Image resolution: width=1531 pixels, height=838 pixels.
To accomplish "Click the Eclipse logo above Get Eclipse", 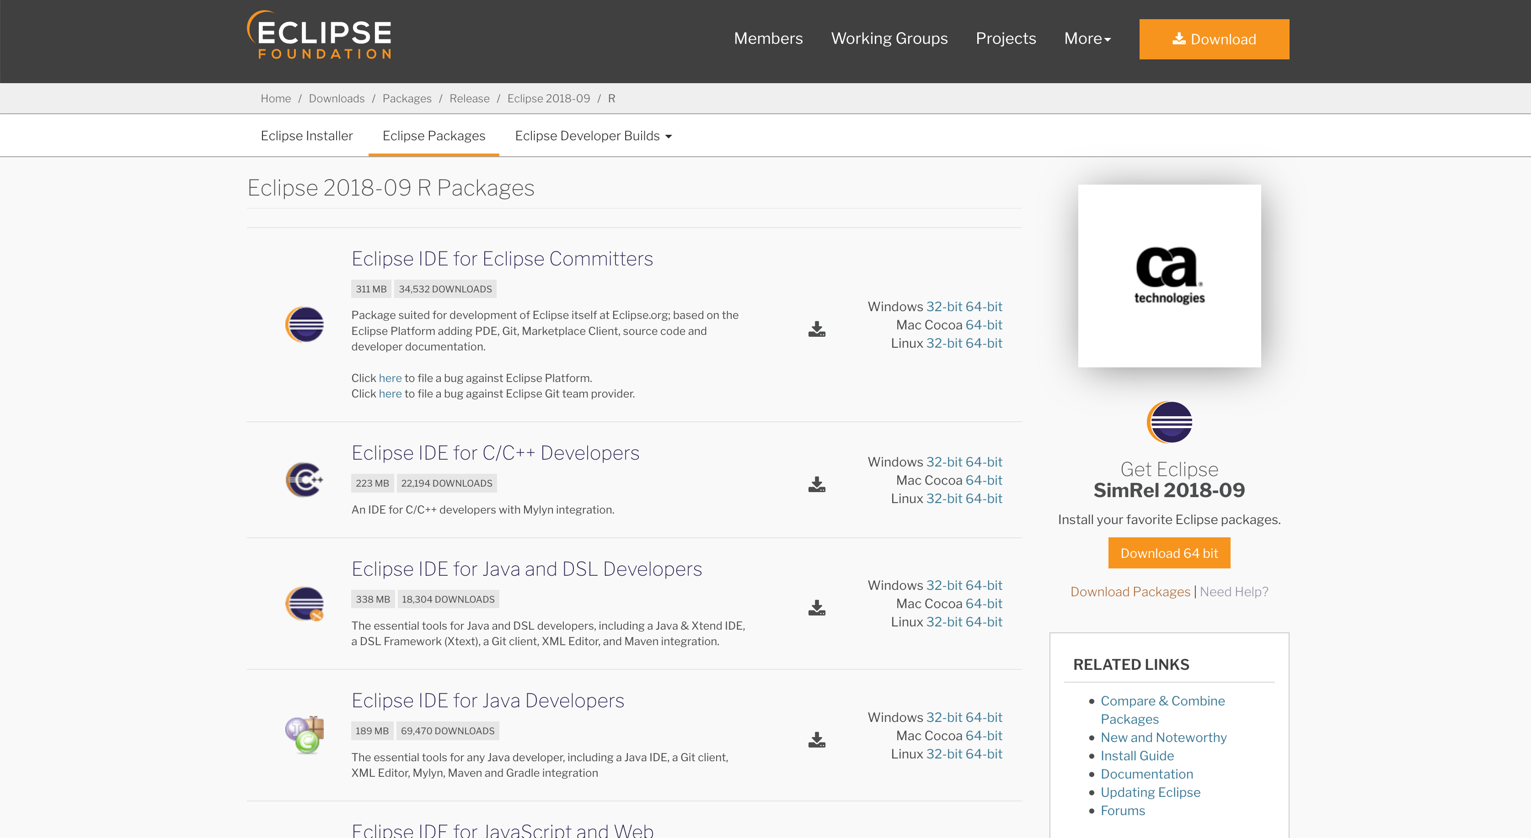I will click(1169, 422).
